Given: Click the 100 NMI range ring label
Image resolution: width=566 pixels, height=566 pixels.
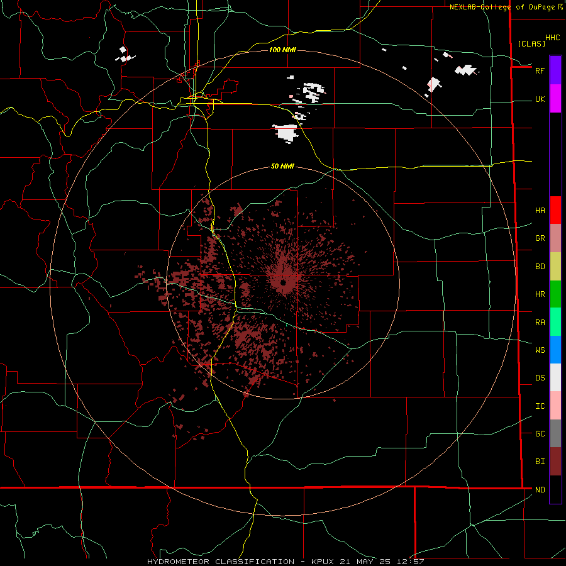Looking at the screenshot, I should [x=282, y=50].
